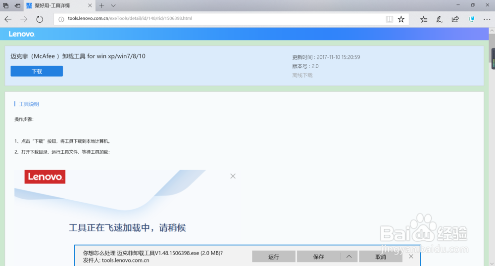Dismiss the download notification bar X
The height and width of the screenshot is (266, 495).
point(411,257)
